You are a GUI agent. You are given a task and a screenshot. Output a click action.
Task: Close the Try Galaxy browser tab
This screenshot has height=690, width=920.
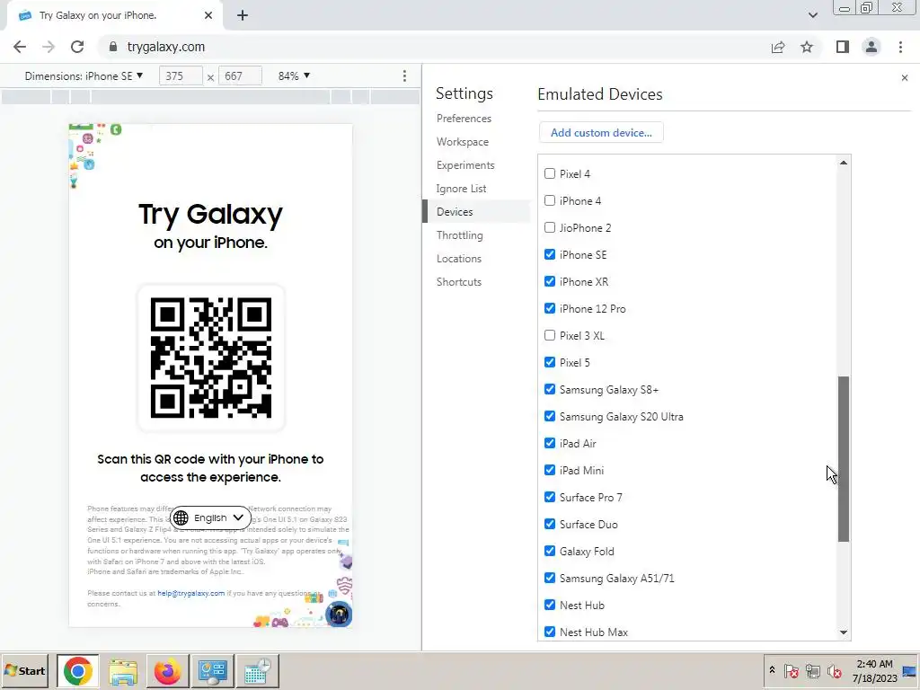208,15
